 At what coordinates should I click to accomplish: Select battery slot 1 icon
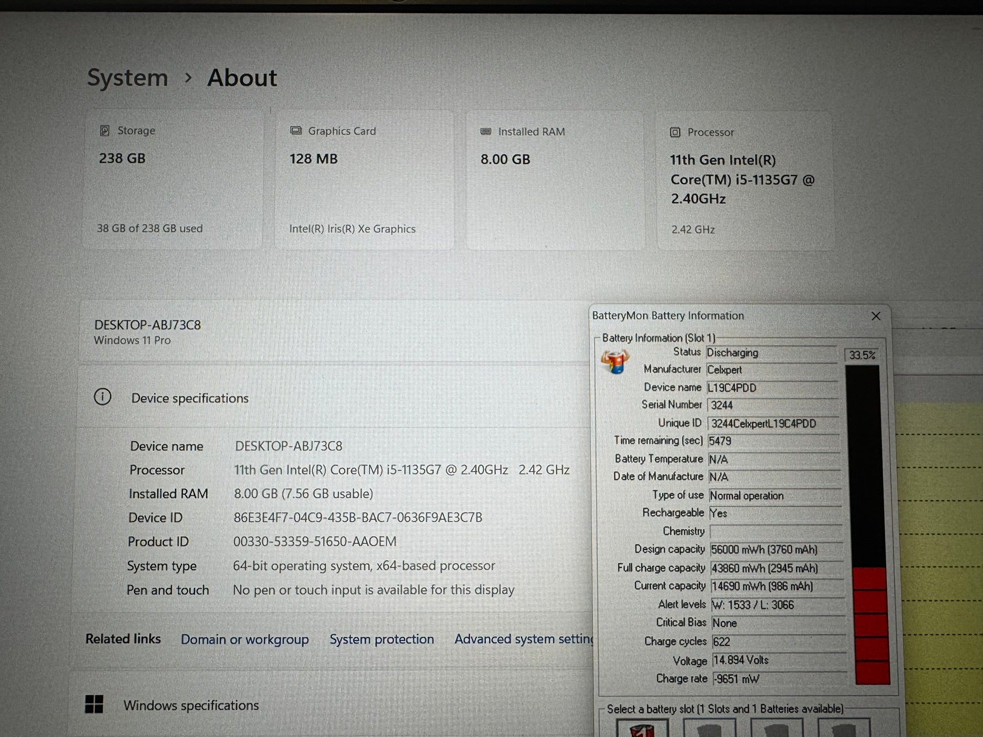click(x=642, y=728)
